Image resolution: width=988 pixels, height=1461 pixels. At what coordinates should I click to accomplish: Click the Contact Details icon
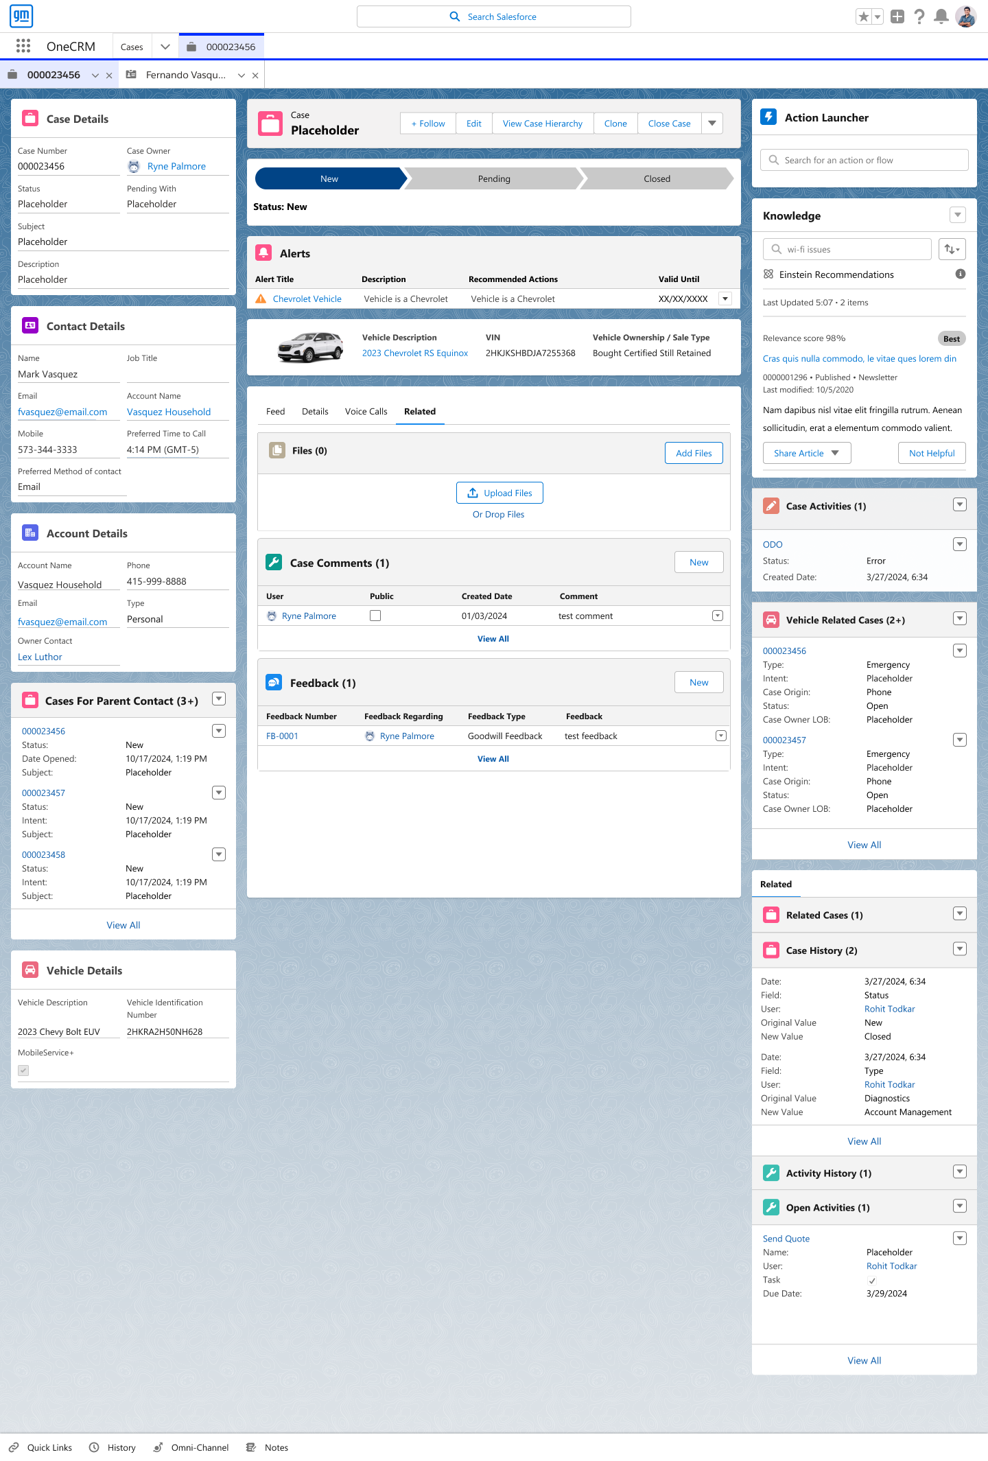point(30,325)
